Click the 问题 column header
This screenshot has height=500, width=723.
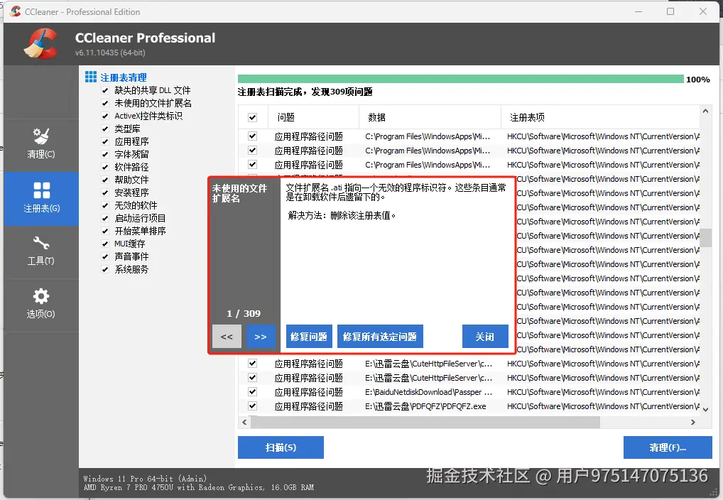click(313, 117)
